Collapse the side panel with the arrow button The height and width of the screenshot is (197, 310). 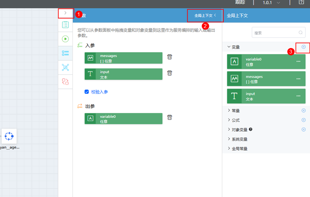(65, 13)
